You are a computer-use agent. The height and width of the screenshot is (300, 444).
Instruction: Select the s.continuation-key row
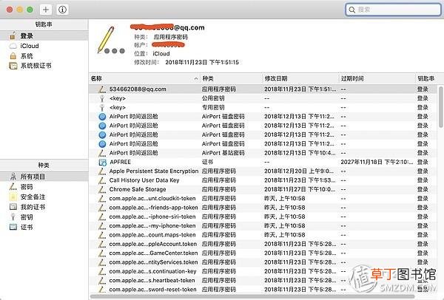[263, 271]
